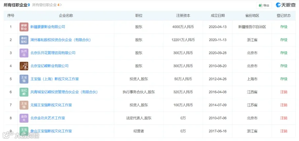This screenshot has height=141, width=299.
Task: Click the 100万人民币 capital cell
Action: point(183,105)
